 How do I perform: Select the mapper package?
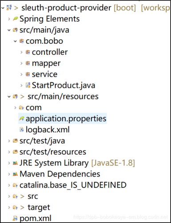[46, 63]
